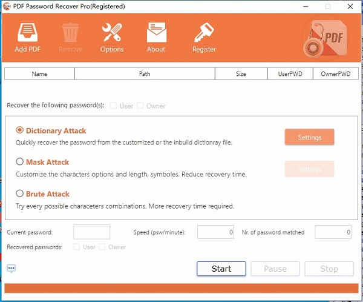
Task: Click the Add PDF toolbar icon
Action: (28, 32)
